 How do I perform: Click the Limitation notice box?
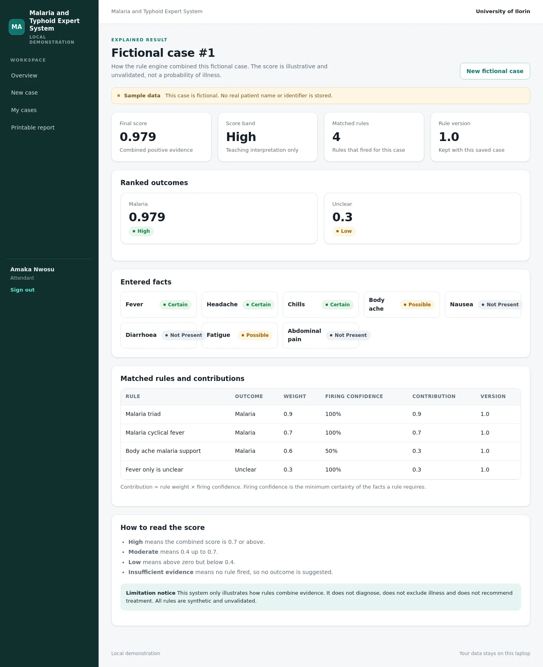[321, 597]
